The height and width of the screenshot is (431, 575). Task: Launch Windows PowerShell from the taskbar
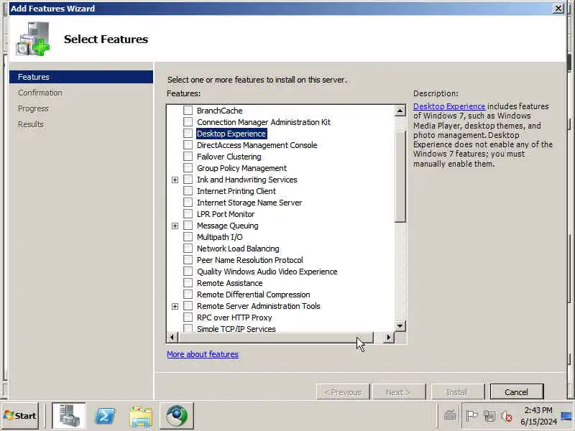tap(105, 416)
